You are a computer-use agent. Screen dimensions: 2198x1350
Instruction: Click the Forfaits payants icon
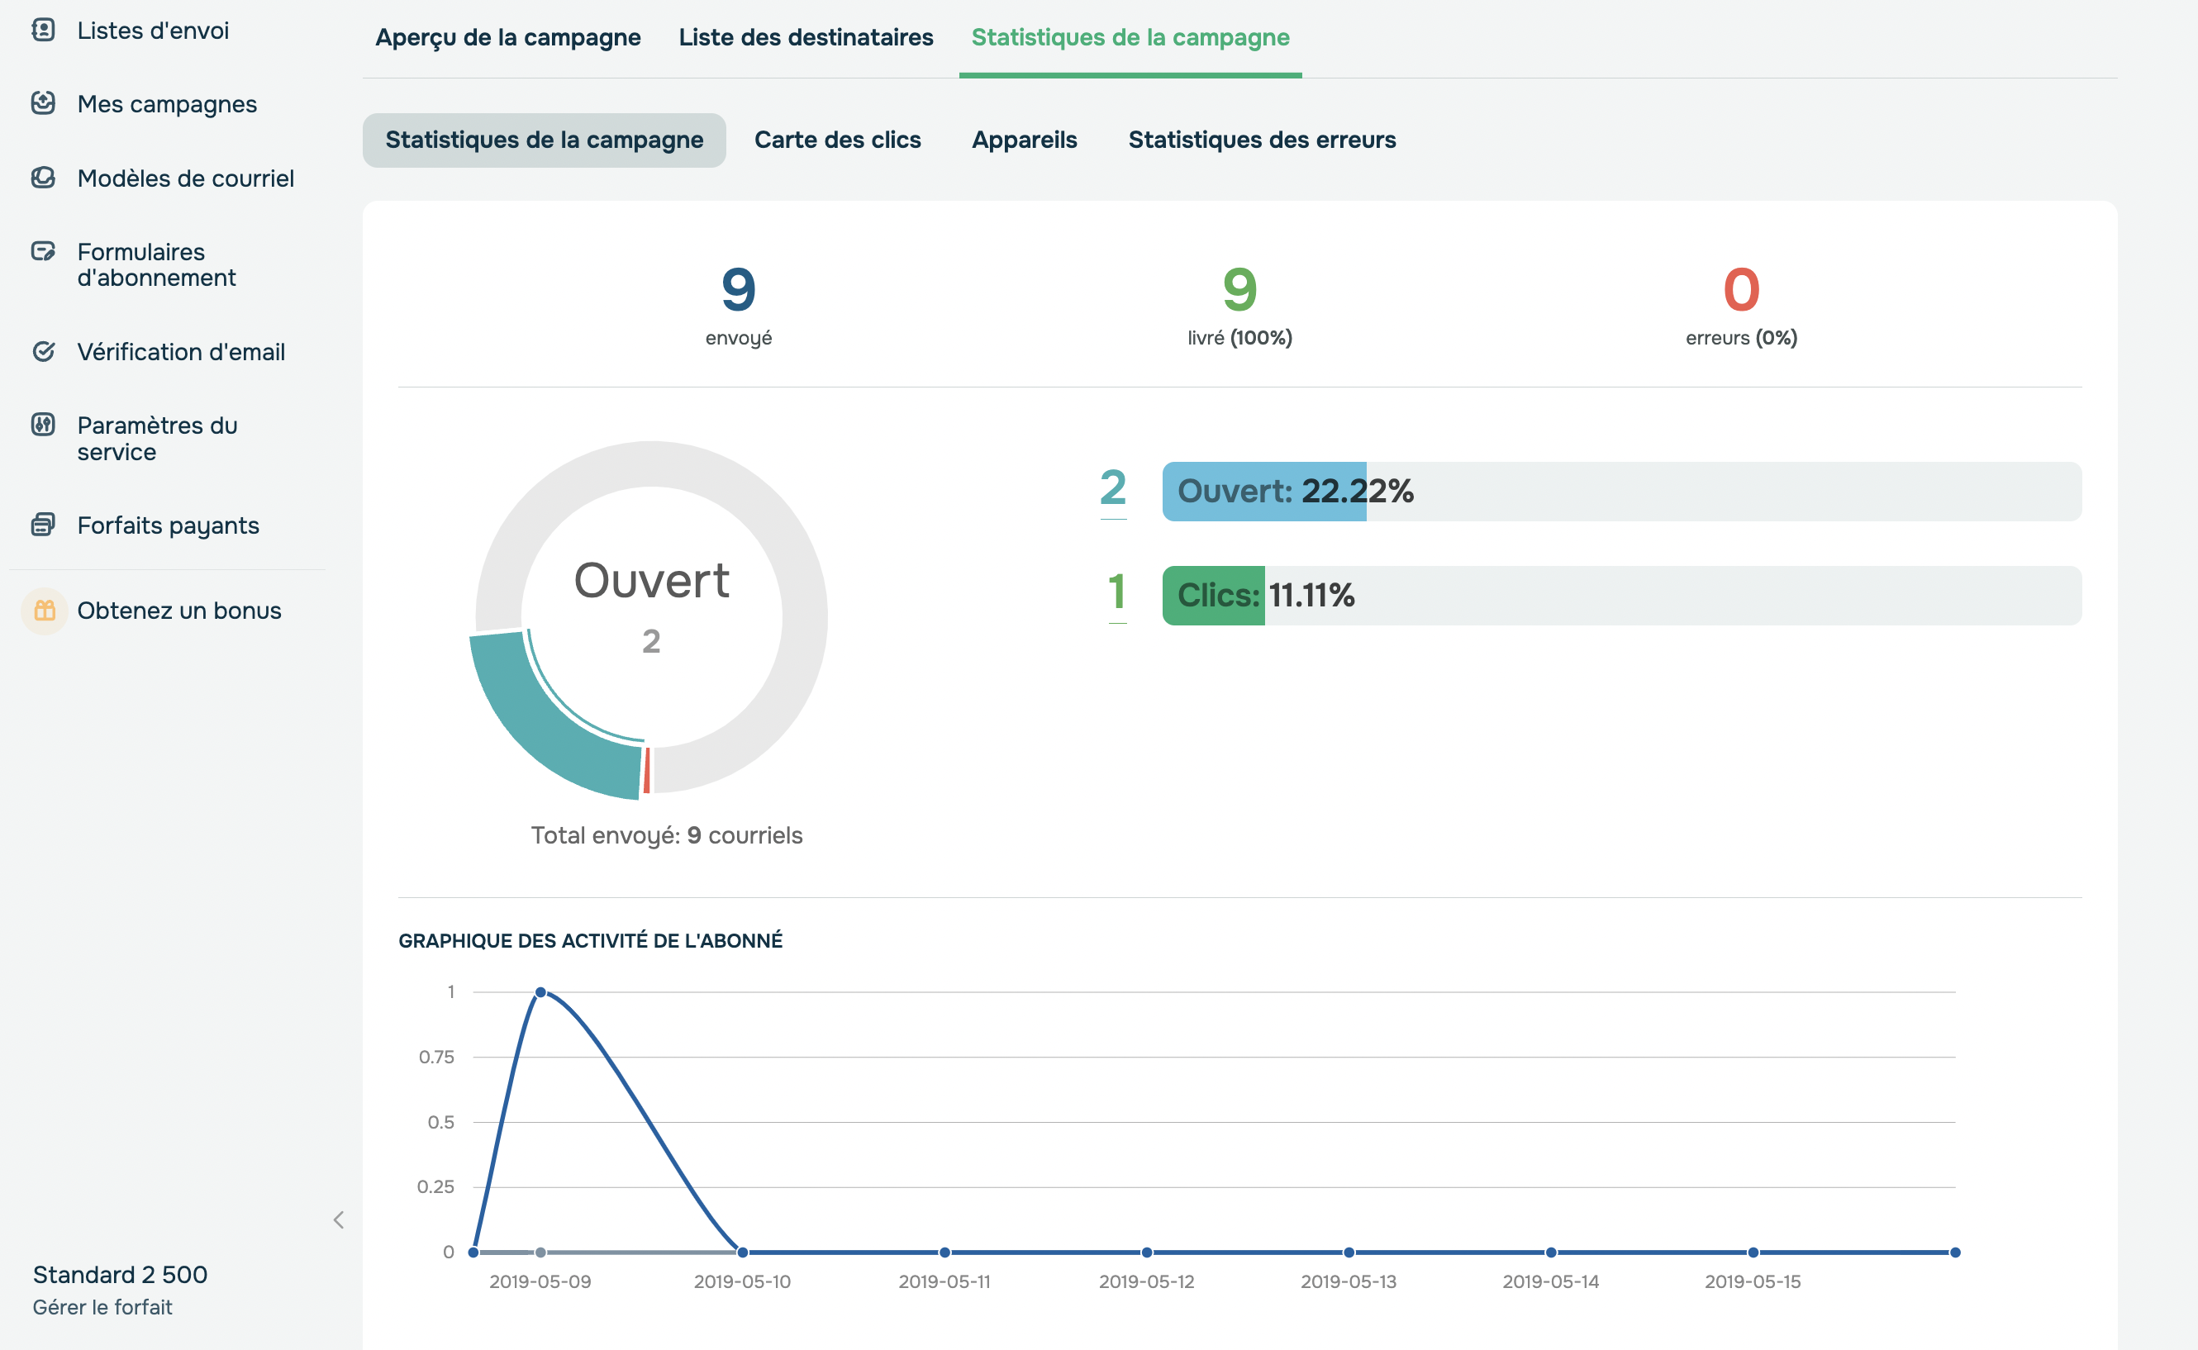[x=43, y=525]
